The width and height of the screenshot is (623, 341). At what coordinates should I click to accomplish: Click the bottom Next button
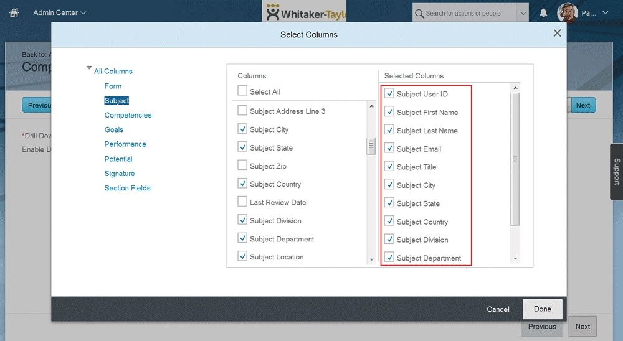(583, 326)
